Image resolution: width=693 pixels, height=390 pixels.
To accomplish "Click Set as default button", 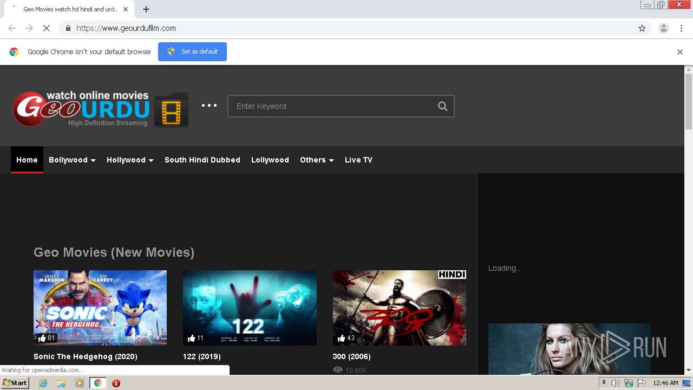I will tap(192, 51).
